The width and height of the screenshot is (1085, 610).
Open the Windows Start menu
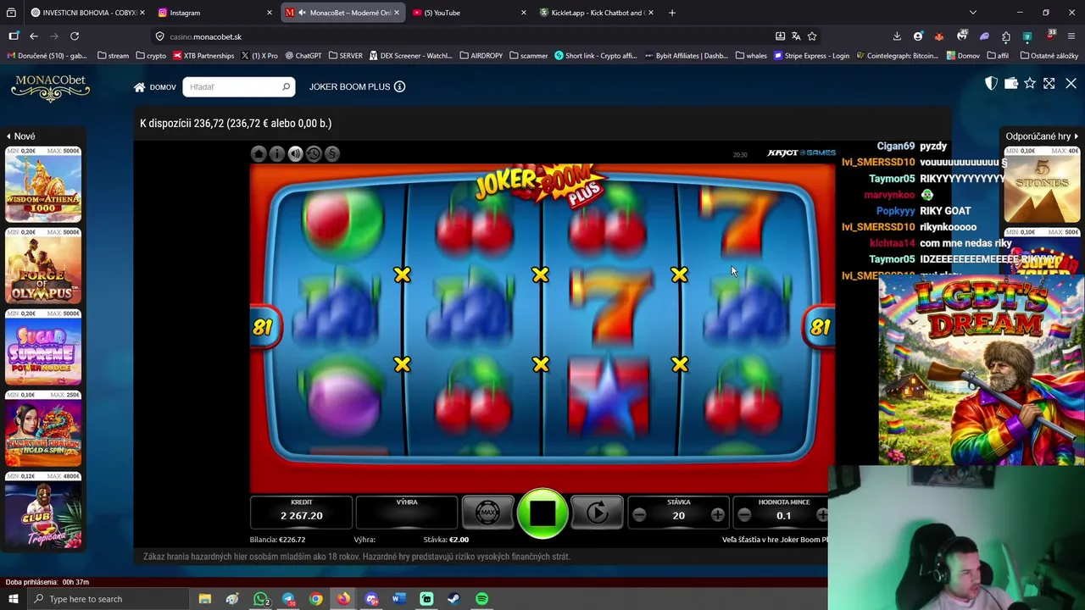coord(13,599)
